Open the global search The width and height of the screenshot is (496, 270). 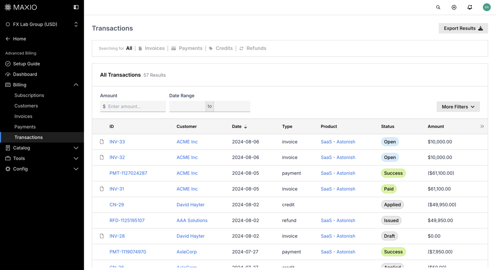tap(438, 7)
